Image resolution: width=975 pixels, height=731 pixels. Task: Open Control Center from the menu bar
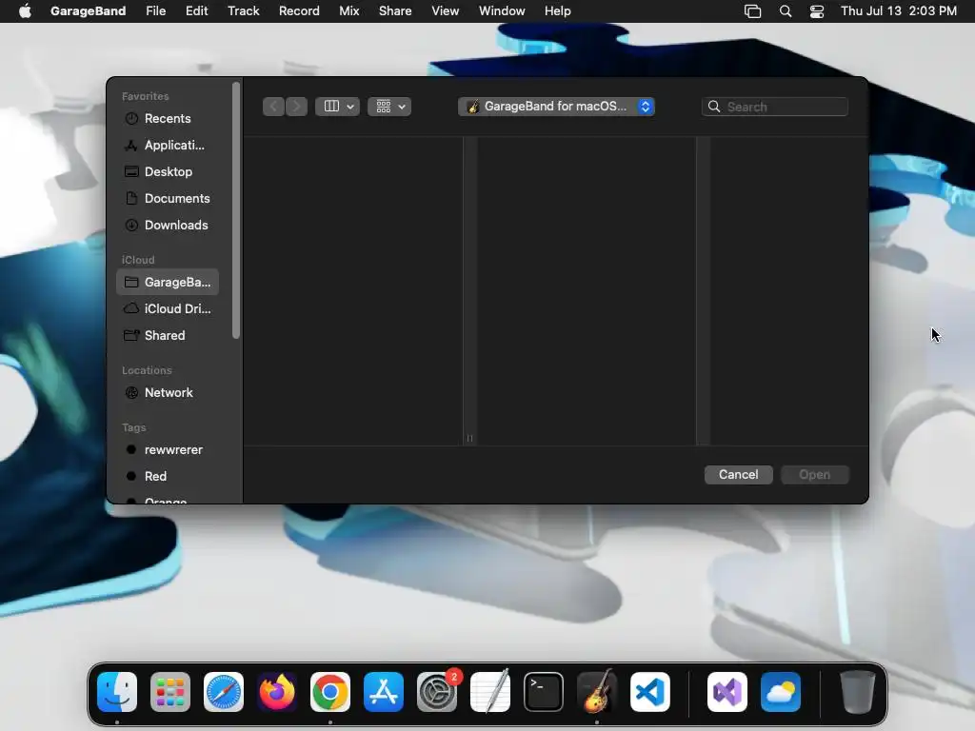pos(816,11)
